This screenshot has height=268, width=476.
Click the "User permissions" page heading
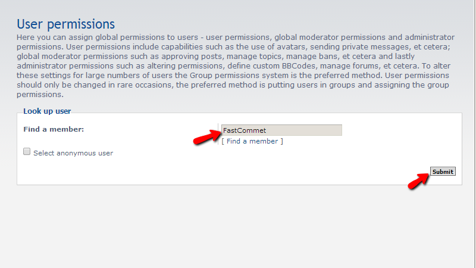tap(65, 24)
